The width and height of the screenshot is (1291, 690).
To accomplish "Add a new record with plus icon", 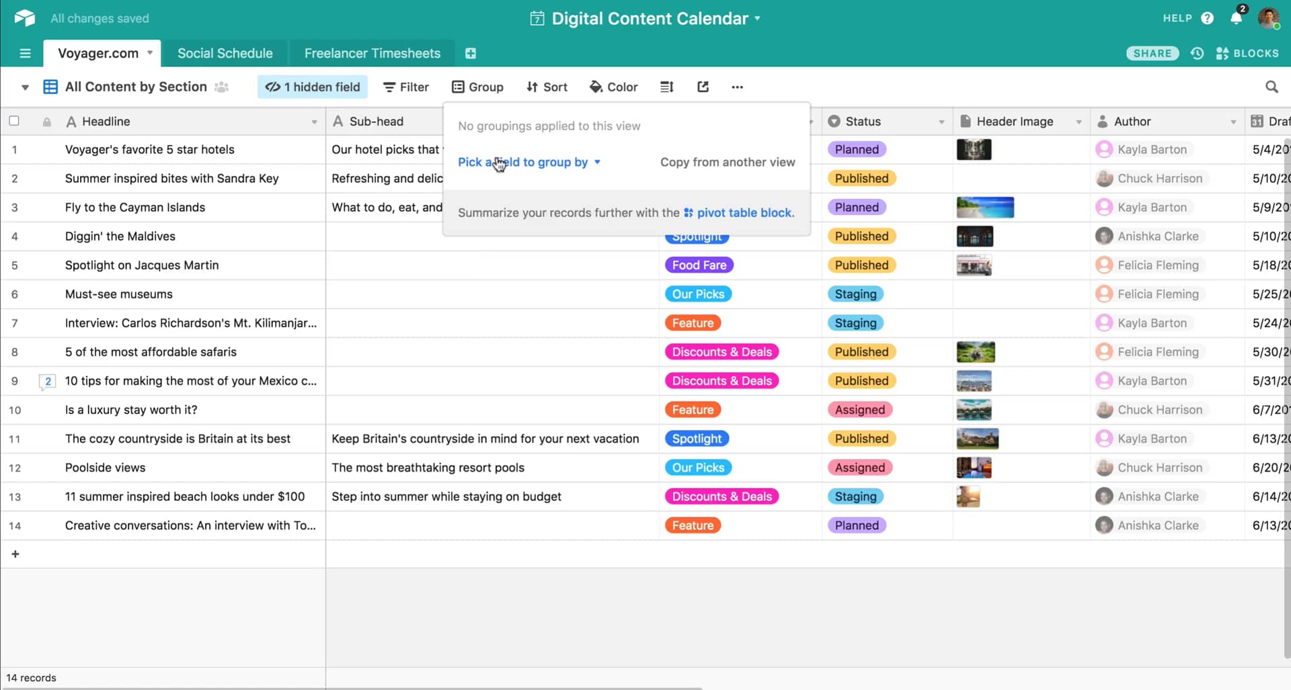I will click(15, 554).
